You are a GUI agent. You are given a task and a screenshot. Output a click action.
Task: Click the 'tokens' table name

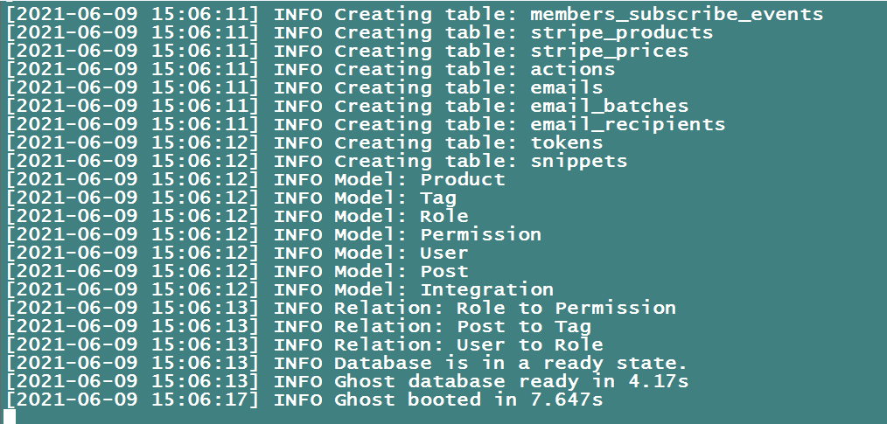click(566, 142)
